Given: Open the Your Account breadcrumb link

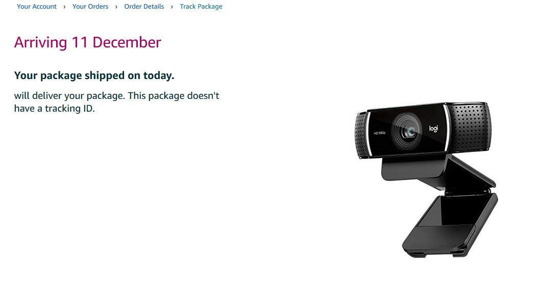Looking at the screenshot, I should 37,7.
